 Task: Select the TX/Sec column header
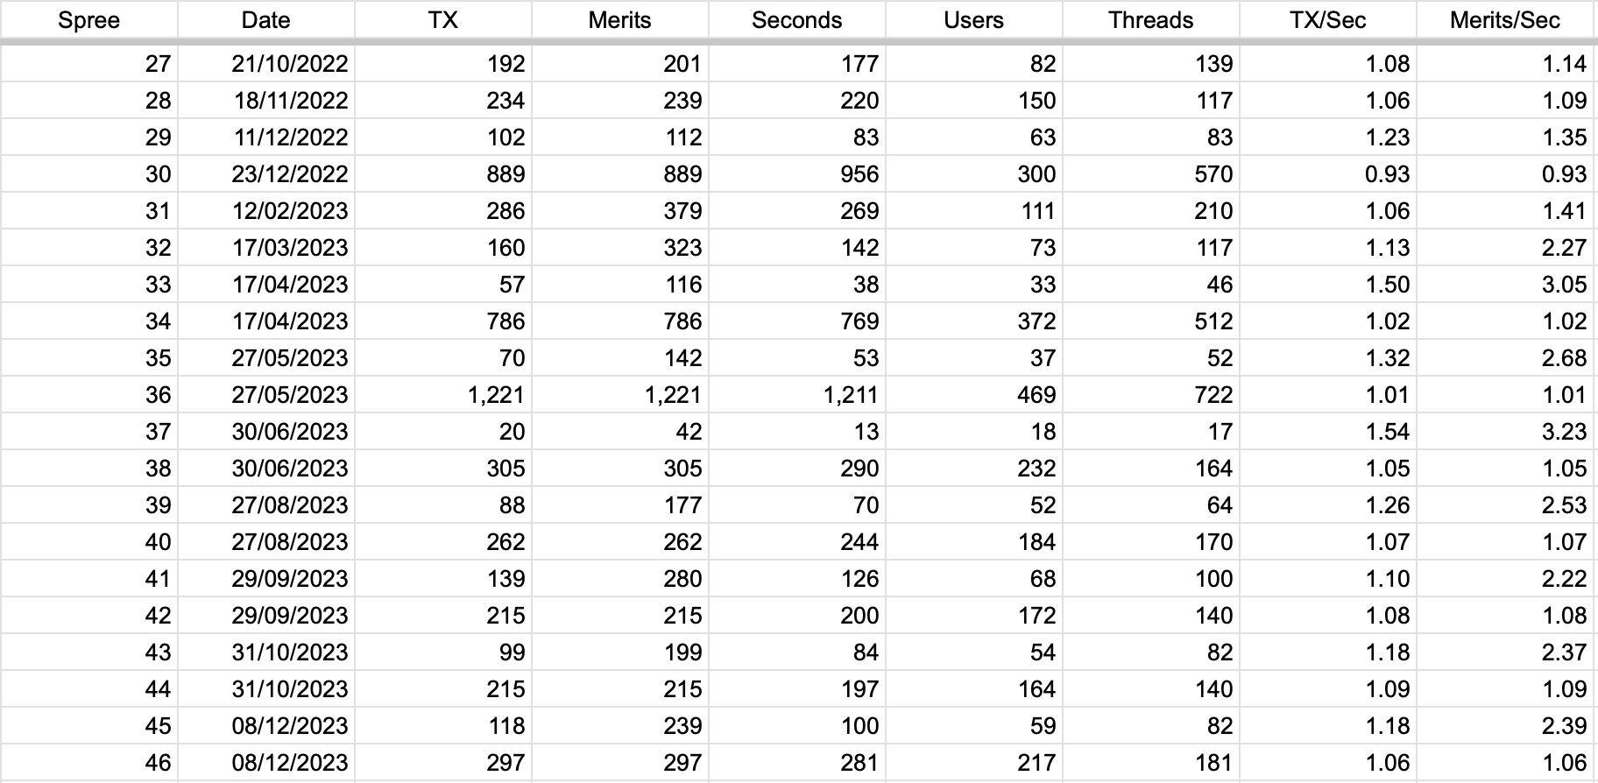(x=1327, y=20)
